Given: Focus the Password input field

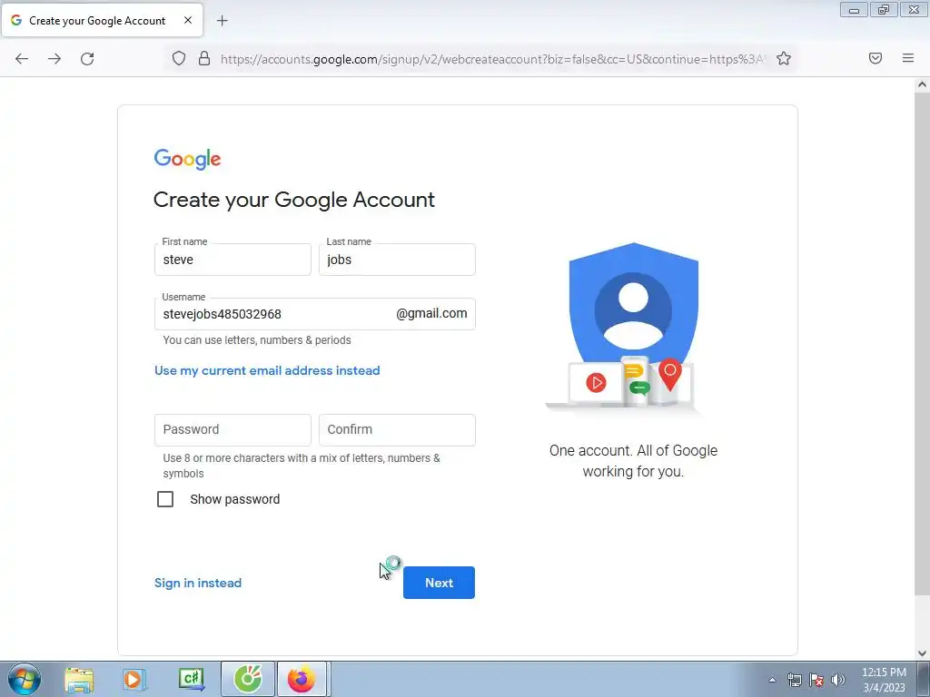Looking at the screenshot, I should click(x=232, y=429).
